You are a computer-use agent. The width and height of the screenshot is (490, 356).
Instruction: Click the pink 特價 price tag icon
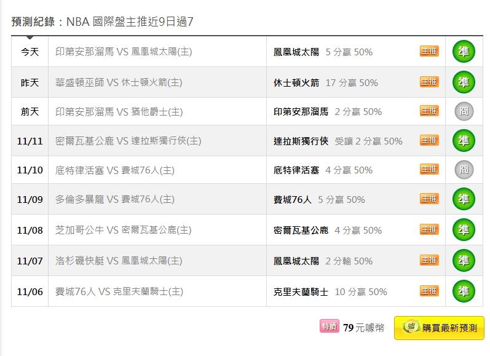click(329, 327)
